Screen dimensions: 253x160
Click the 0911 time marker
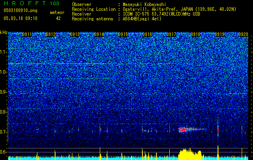pyautogui.click(x=27, y=34)
